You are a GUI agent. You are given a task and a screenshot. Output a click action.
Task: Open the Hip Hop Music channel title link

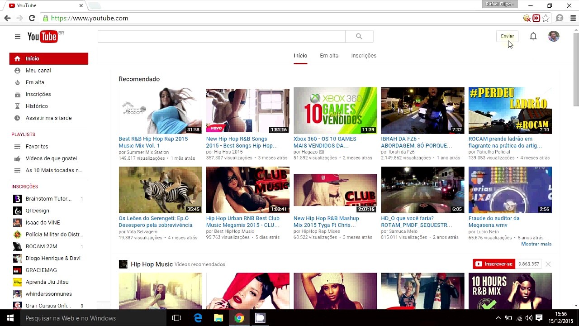[x=152, y=264]
